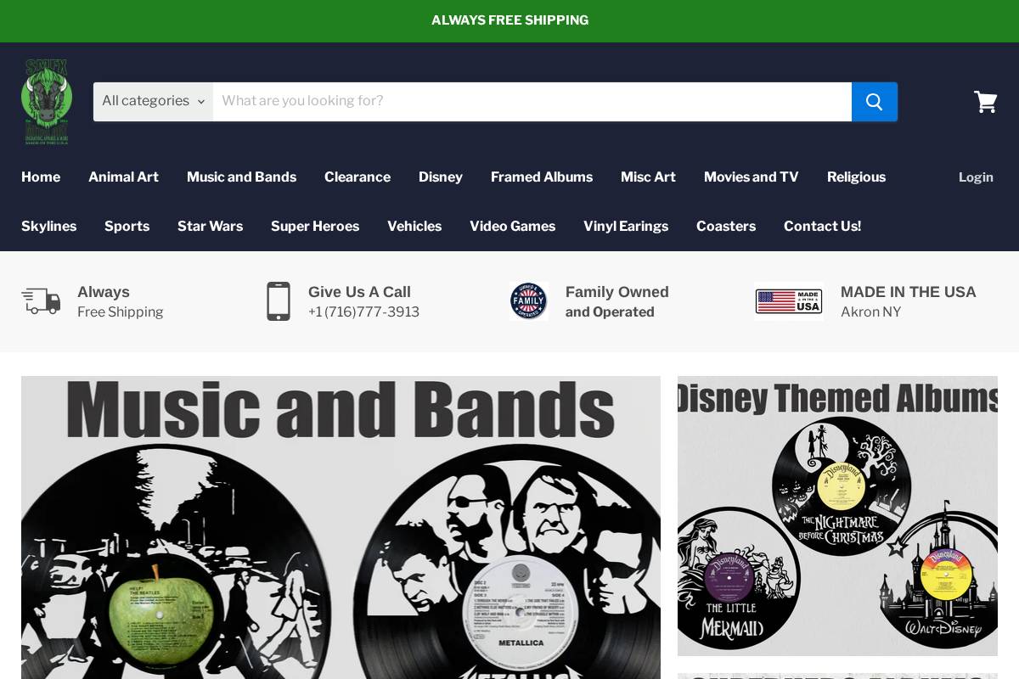
Task: Click the phone icon near Give Us A Call
Action: (x=279, y=301)
